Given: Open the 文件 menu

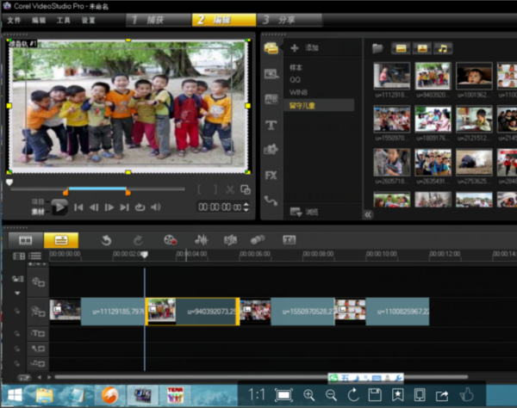Looking at the screenshot, I should tap(13, 19).
